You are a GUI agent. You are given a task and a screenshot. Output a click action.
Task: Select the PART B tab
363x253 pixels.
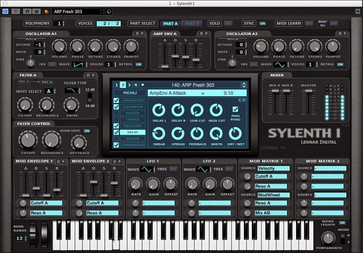coord(192,23)
